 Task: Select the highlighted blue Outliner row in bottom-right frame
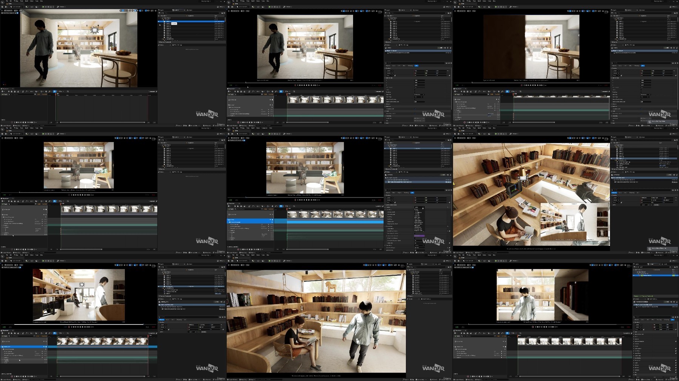point(656,275)
